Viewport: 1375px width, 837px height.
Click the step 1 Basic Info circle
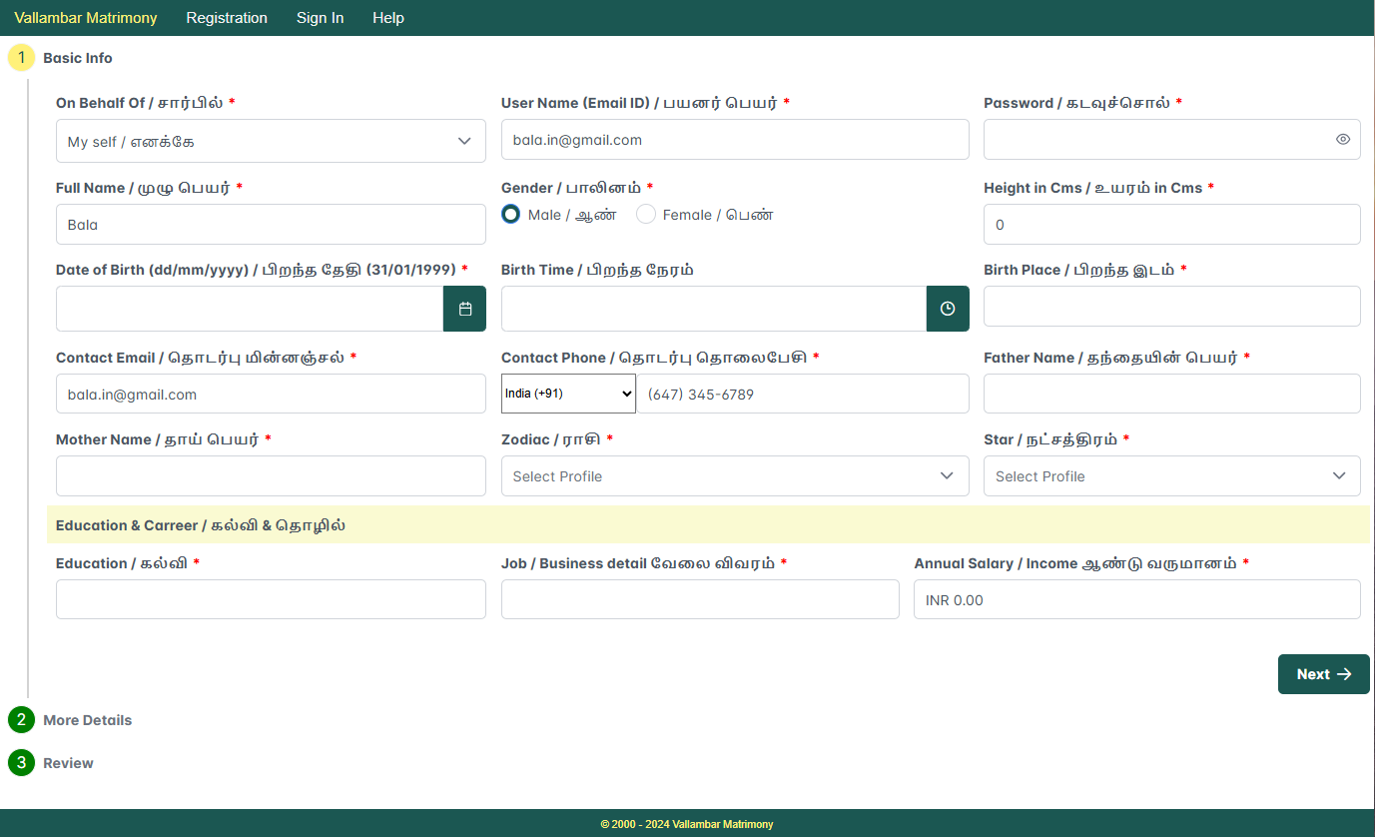click(20, 57)
